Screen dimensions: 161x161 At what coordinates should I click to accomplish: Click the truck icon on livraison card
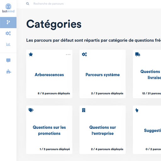(x=138, y=54)
